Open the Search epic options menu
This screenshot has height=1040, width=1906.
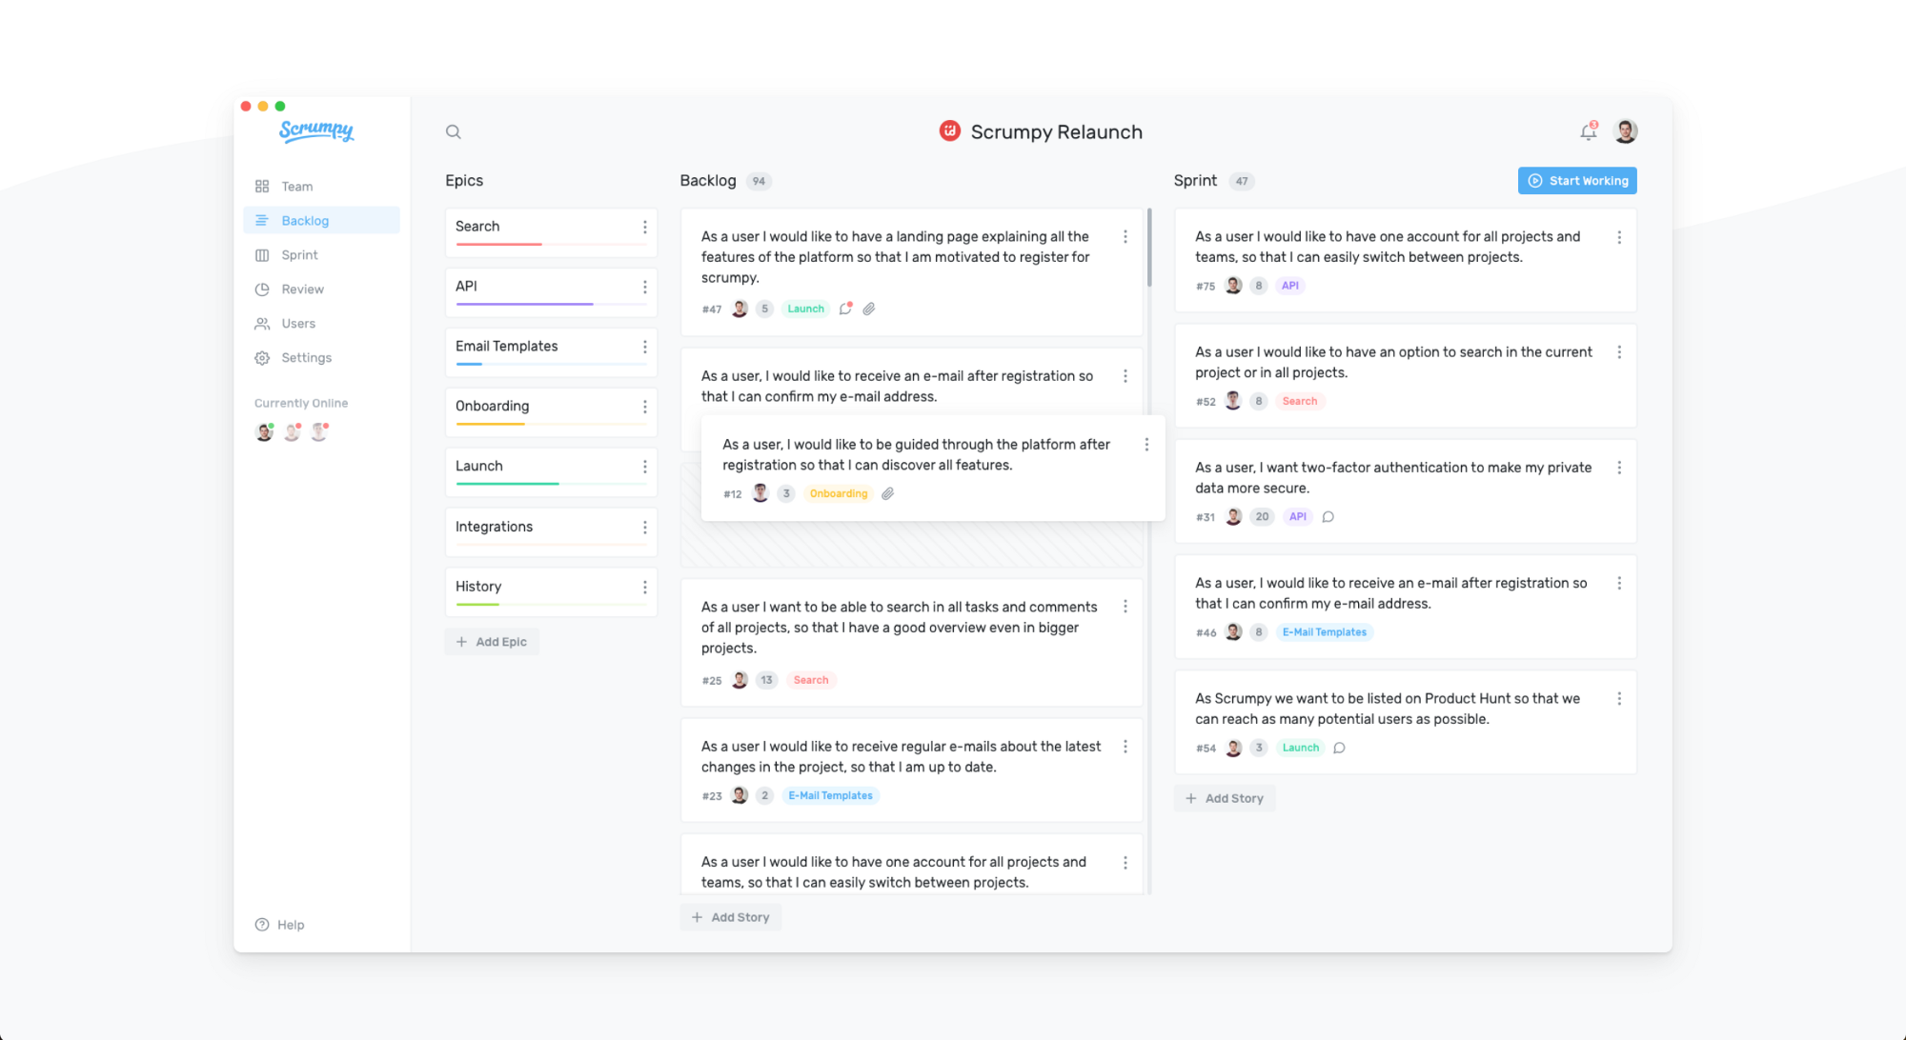(x=646, y=226)
